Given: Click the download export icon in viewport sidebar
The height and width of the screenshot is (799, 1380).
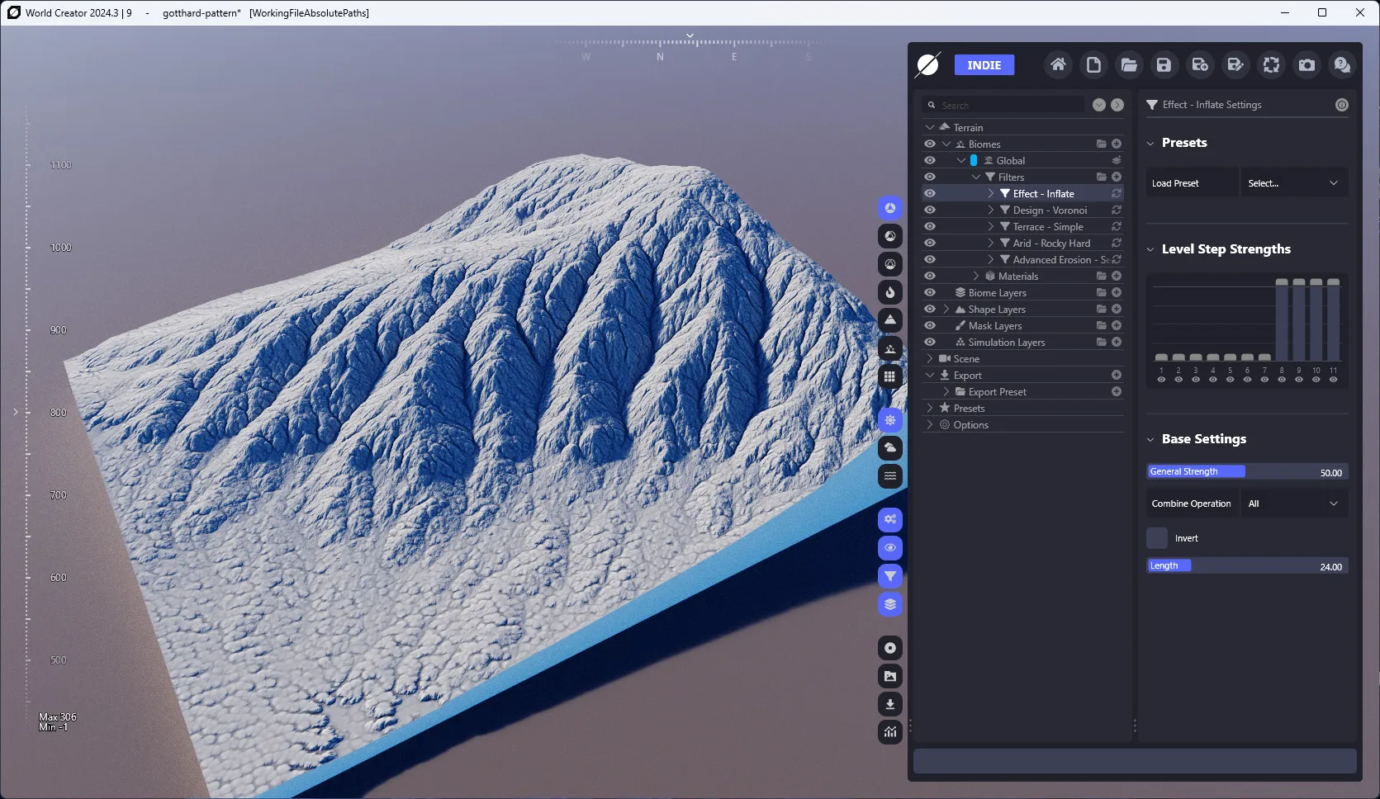Looking at the screenshot, I should (890, 704).
